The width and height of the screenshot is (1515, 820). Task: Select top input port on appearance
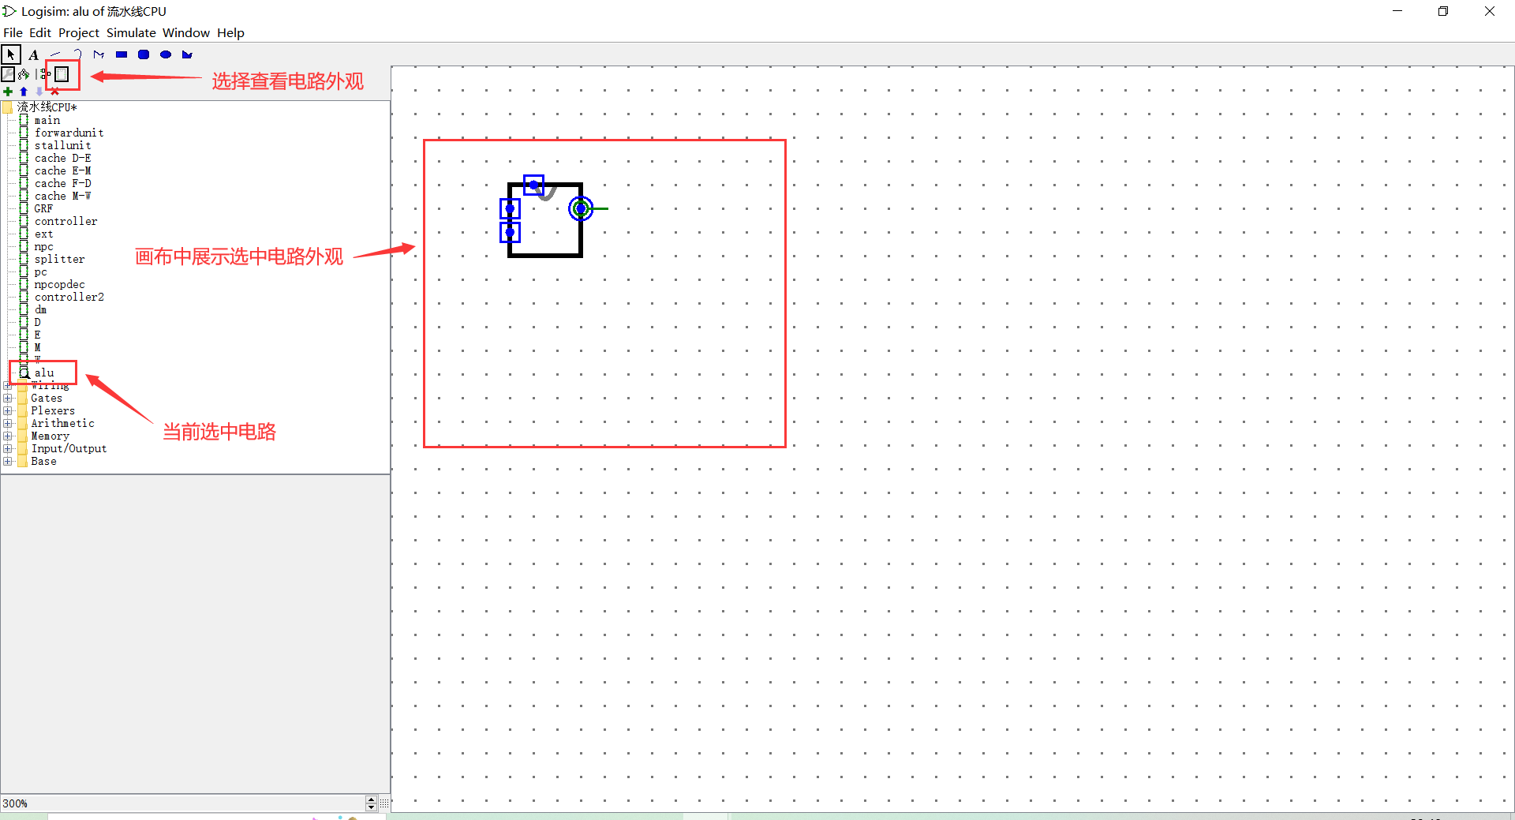[533, 185]
